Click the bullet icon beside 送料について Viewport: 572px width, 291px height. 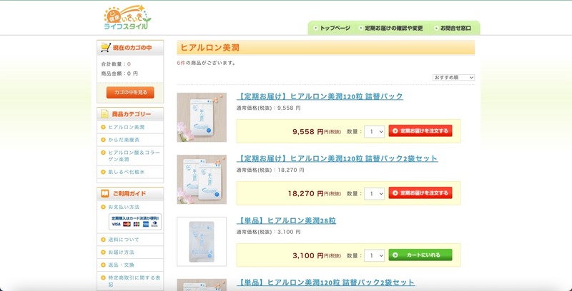tap(102, 240)
